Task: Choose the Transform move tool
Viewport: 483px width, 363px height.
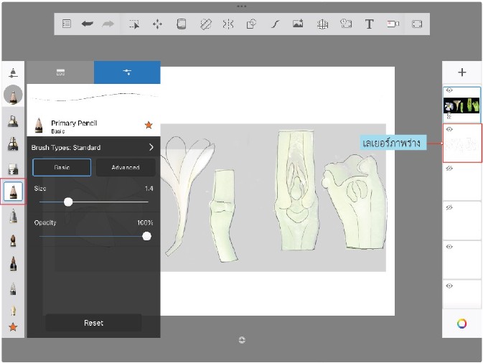Action: (x=157, y=24)
